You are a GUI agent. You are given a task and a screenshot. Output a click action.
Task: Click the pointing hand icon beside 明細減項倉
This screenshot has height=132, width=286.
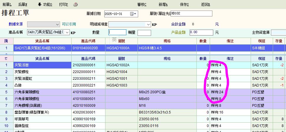155,24
